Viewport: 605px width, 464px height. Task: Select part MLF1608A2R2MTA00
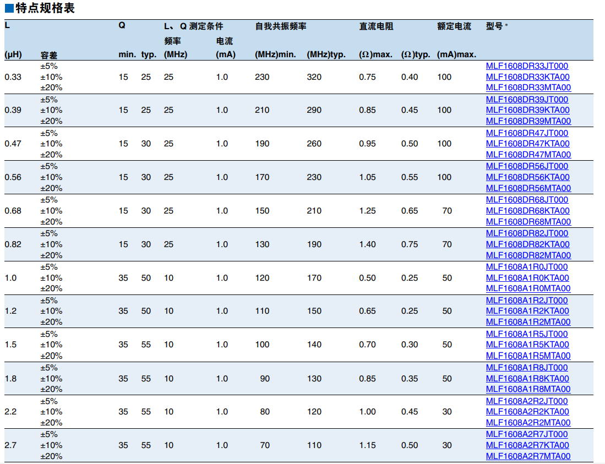click(528, 422)
